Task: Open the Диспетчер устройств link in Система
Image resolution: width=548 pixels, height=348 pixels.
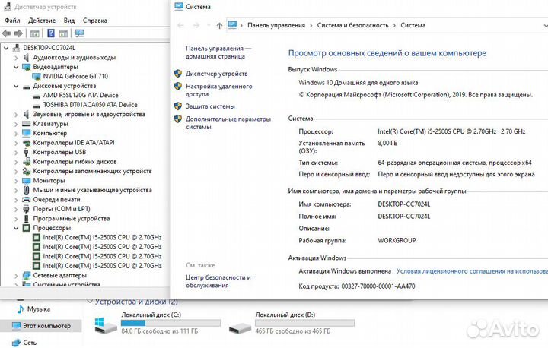Action: click(x=216, y=74)
